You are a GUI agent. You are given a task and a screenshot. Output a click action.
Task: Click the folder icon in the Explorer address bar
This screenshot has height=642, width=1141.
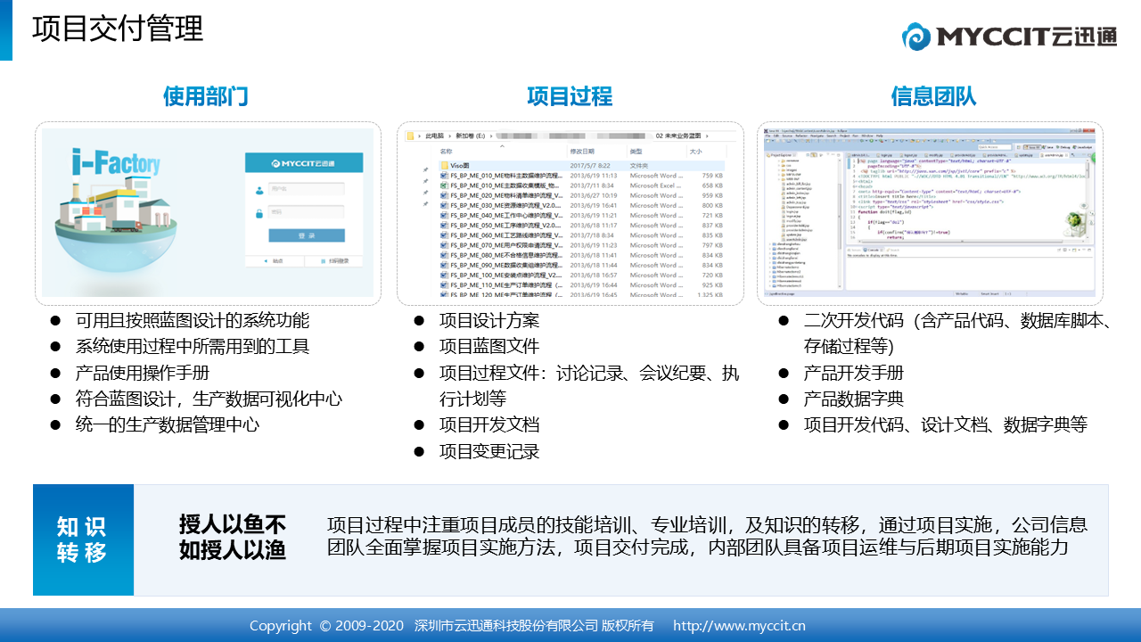[410, 136]
